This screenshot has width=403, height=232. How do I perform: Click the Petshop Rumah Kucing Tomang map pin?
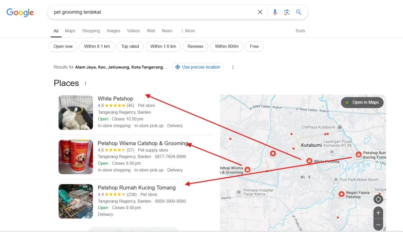[358, 155]
